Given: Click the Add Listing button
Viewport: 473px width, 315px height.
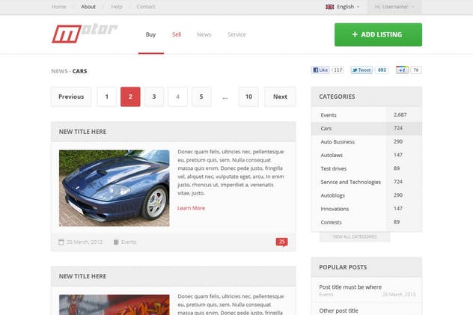Looking at the screenshot, I should coord(378,34).
